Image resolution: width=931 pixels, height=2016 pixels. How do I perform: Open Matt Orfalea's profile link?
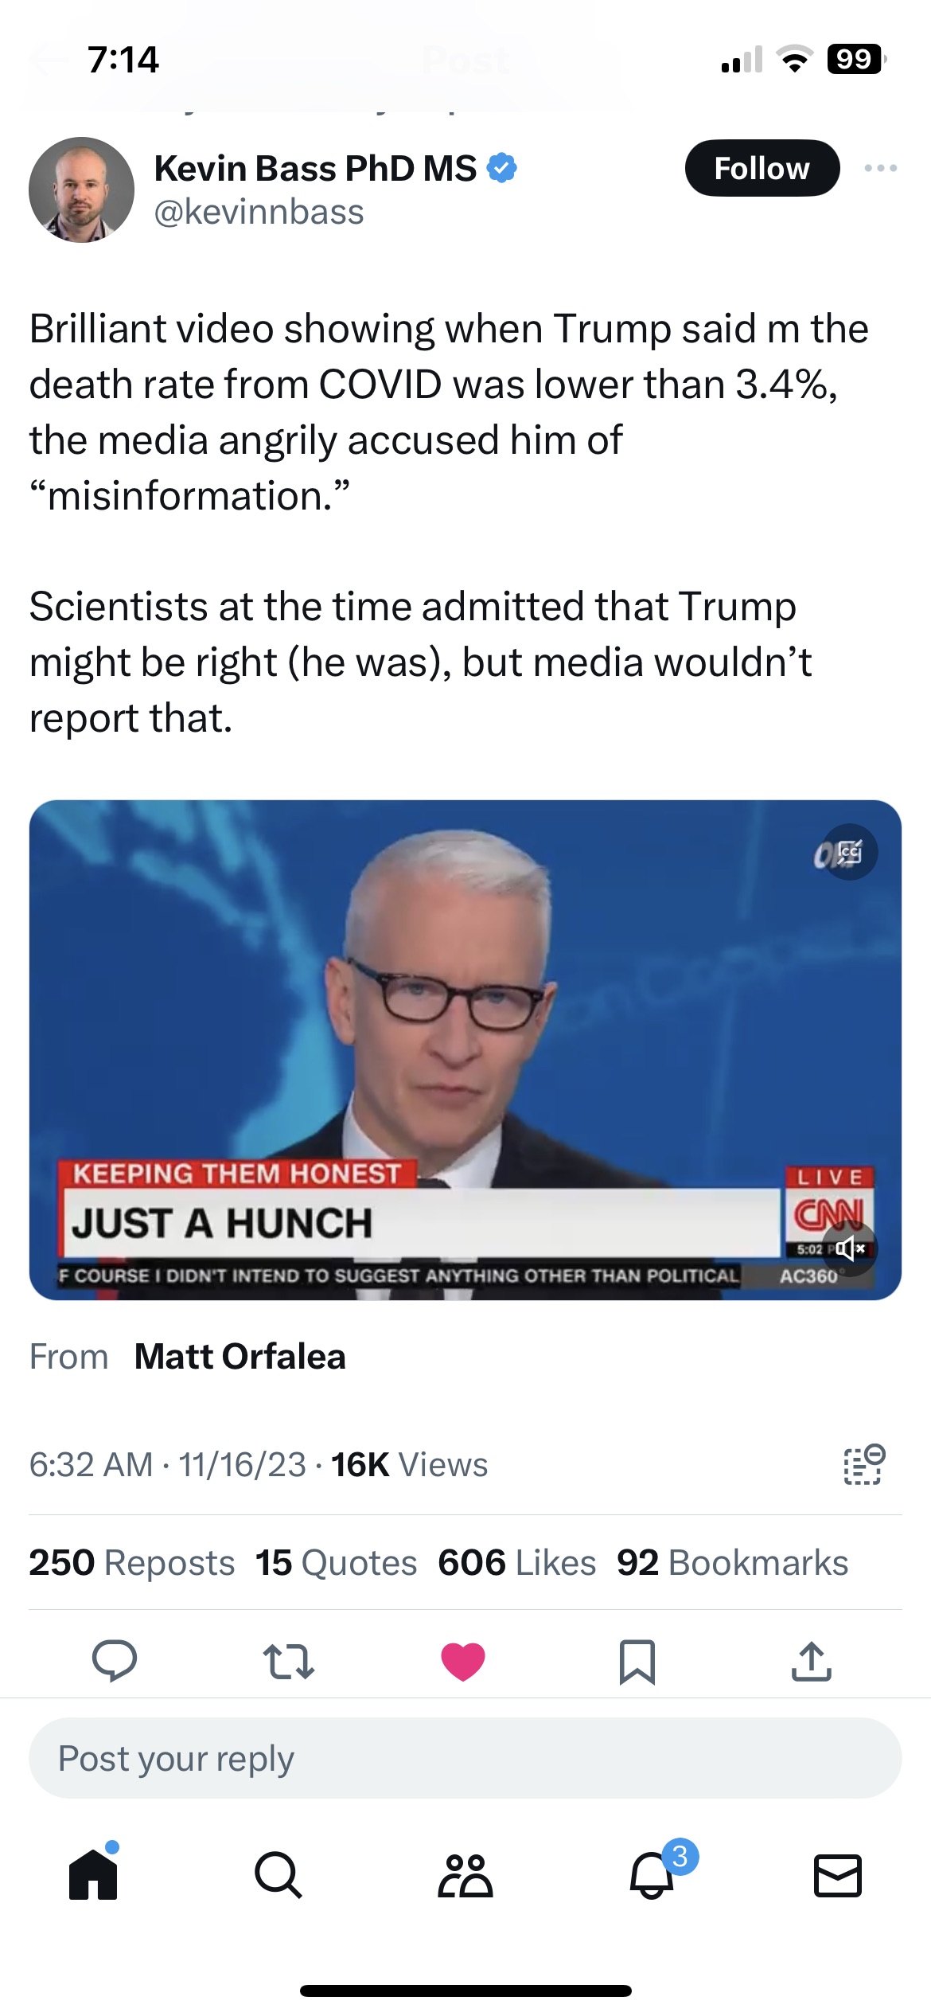tap(240, 1357)
